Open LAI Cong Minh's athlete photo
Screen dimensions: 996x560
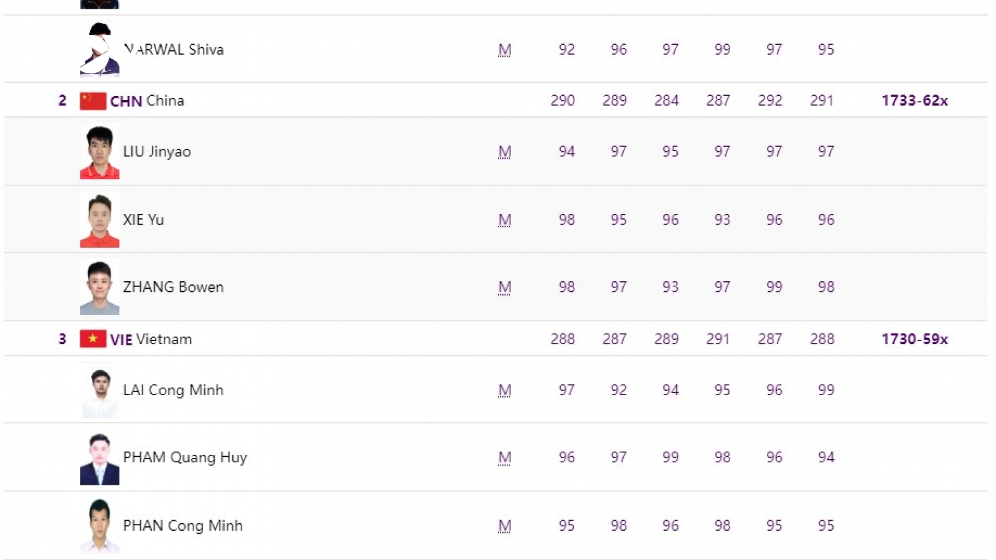[100, 390]
